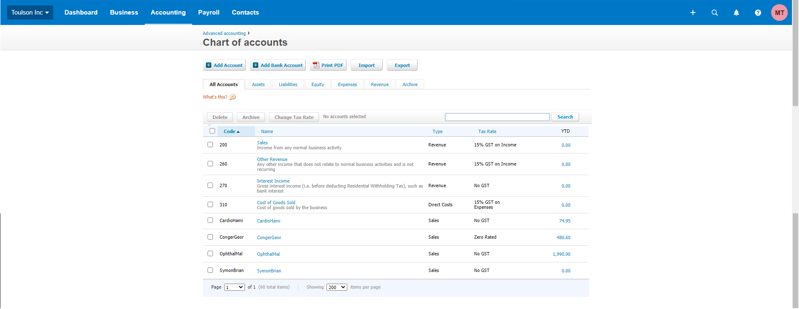Open the MT user avatar menu

pyautogui.click(x=779, y=12)
